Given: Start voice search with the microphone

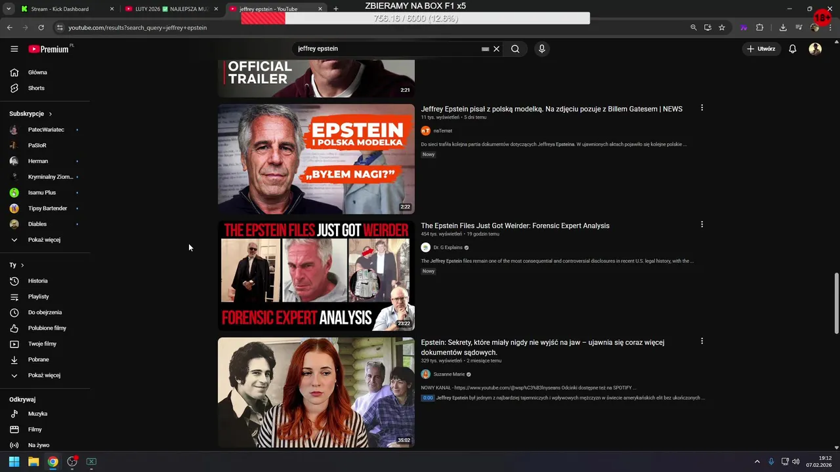Looking at the screenshot, I should (x=541, y=49).
